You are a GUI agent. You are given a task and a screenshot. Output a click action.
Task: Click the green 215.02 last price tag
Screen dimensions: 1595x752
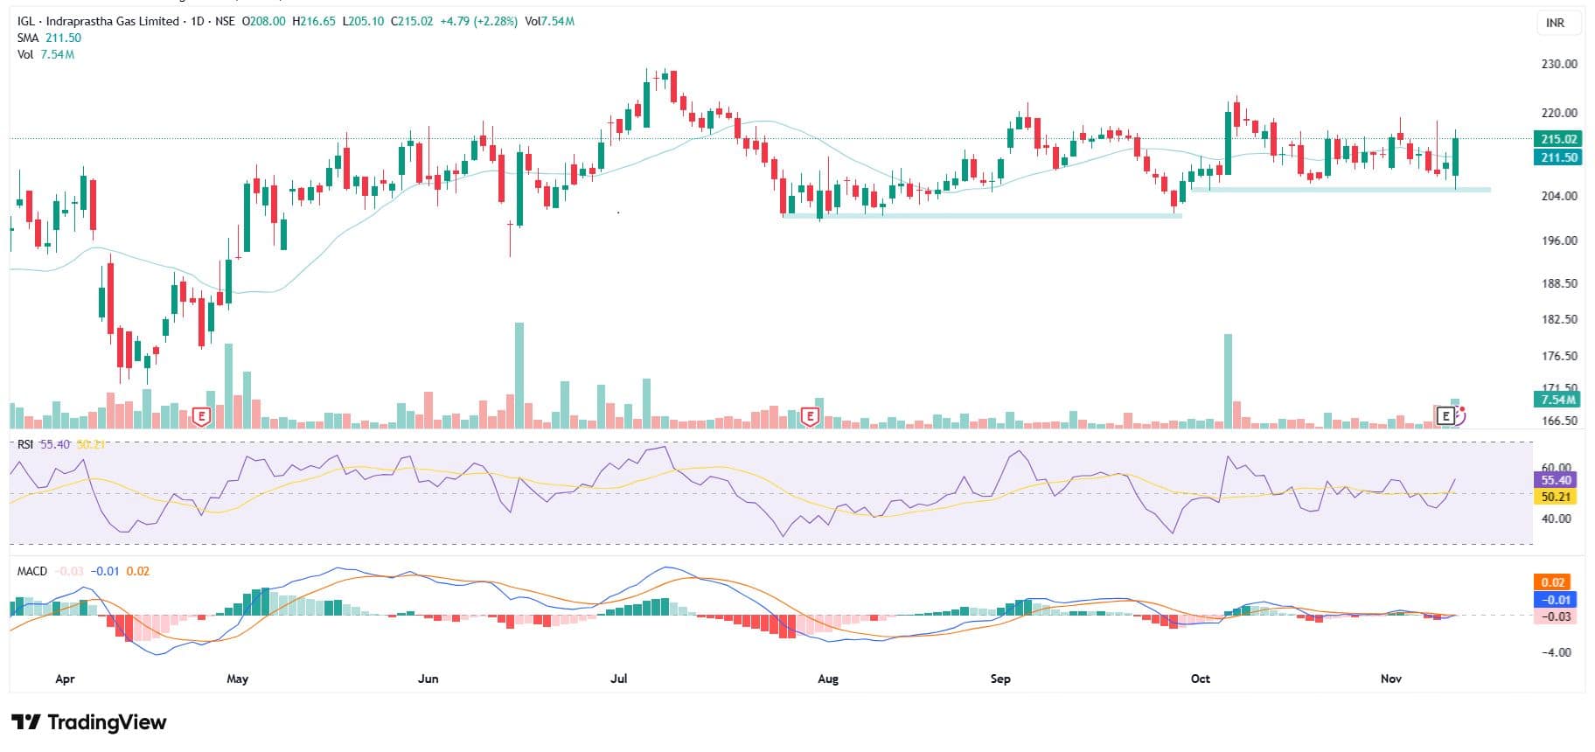pyautogui.click(x=1558, y=139)
